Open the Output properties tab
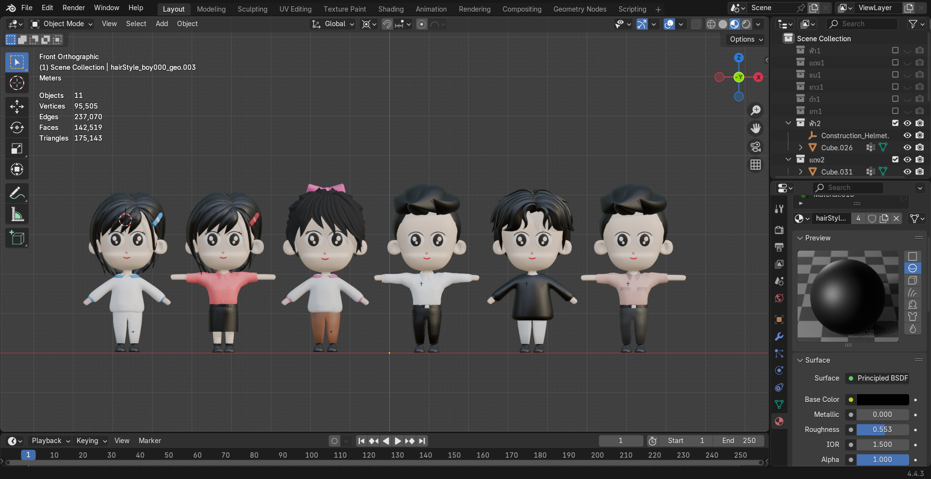The image size is (931, 479). [779, 247]
